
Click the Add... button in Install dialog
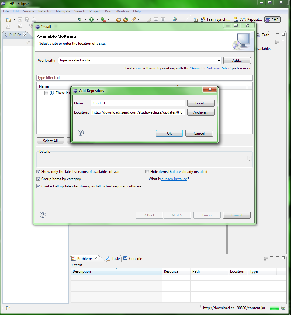pyautogui.click(x=237, y=61)
